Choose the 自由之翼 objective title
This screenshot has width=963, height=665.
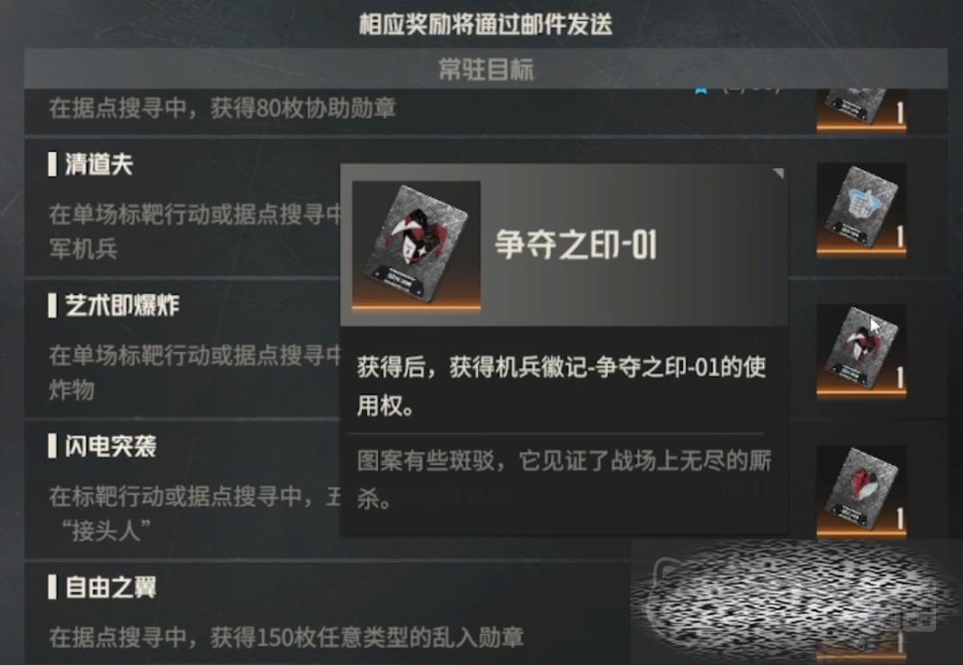tap(111, 588)
